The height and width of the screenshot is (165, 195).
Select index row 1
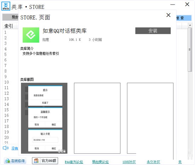pos(5,32)
